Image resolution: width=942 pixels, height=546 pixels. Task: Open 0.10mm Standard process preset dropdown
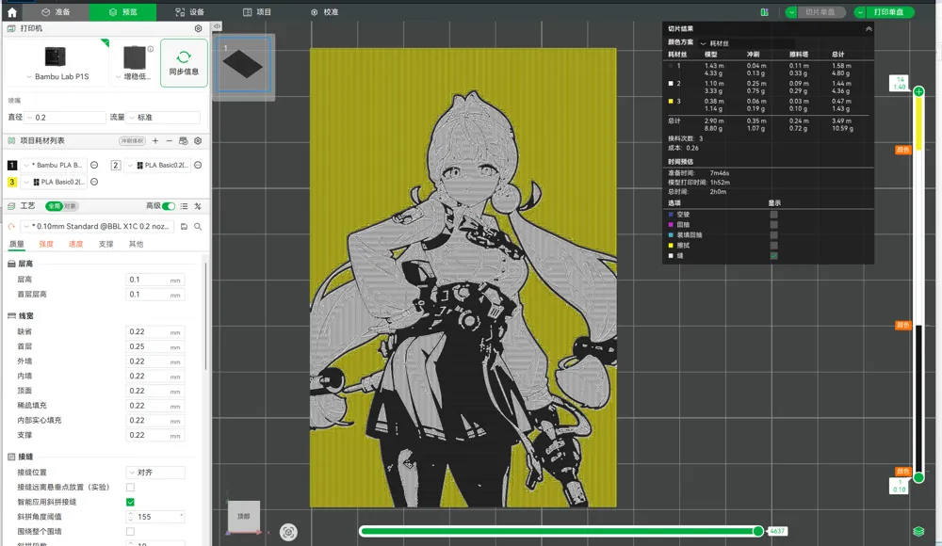(97, 227)
